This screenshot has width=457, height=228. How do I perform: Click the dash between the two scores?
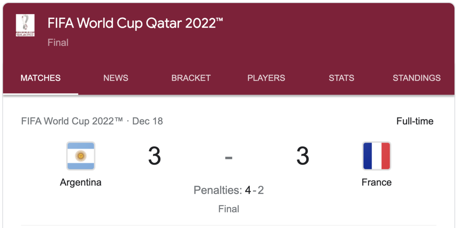[x=228, y=157]
